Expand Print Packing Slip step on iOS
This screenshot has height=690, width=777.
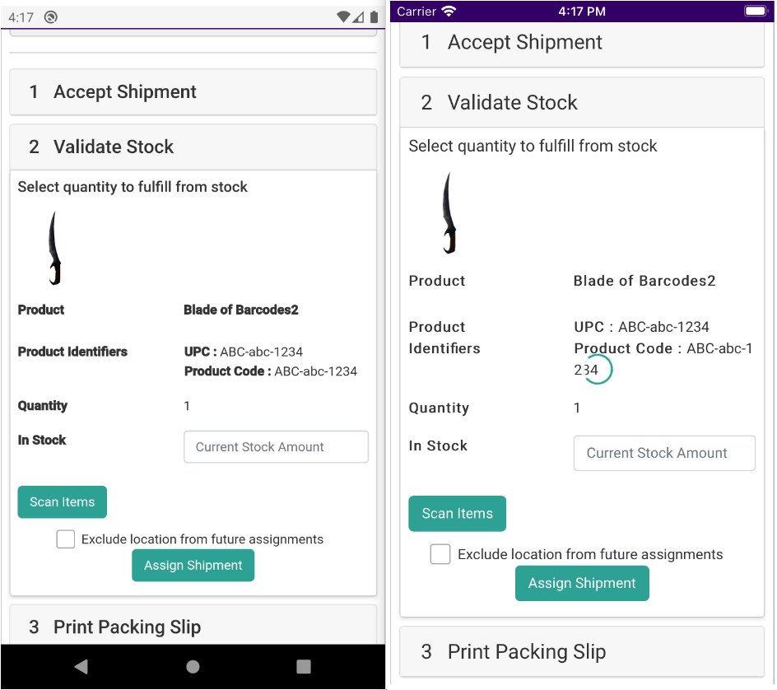[x=581, y=652]
